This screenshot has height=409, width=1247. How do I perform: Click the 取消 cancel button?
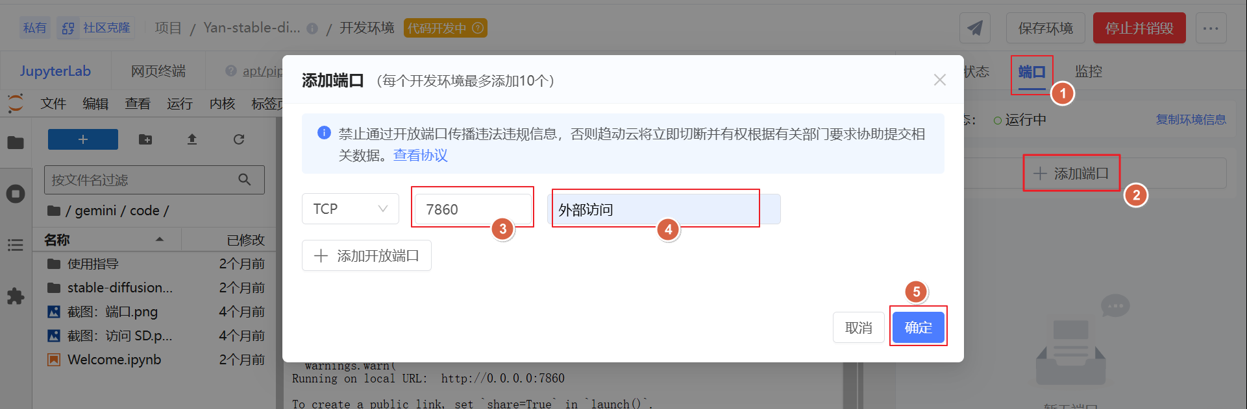pyautogui.click(x=858, y=327)
